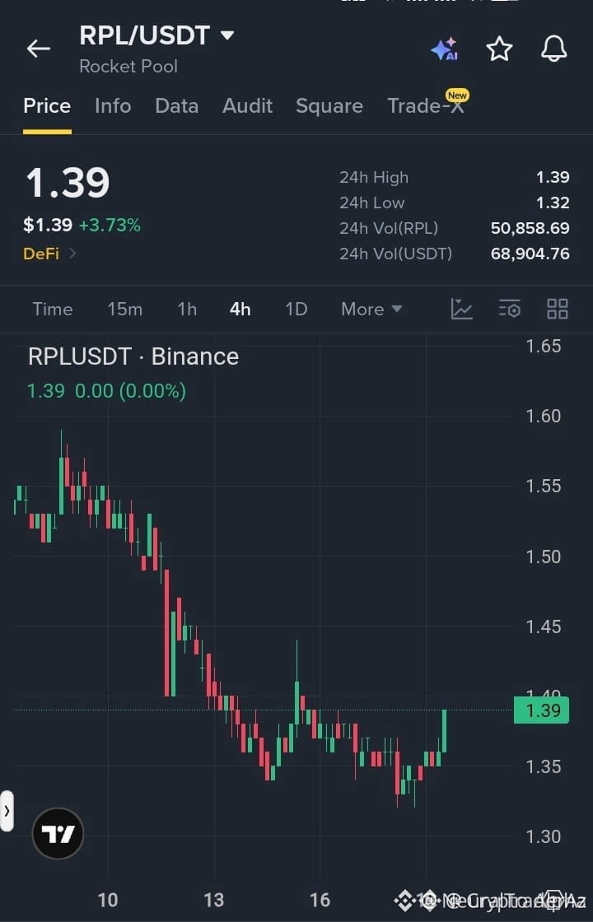Tap the +3.73% change percentage
Image resolution: width=593 pixels, height=922 pixels.
point(110,225)
